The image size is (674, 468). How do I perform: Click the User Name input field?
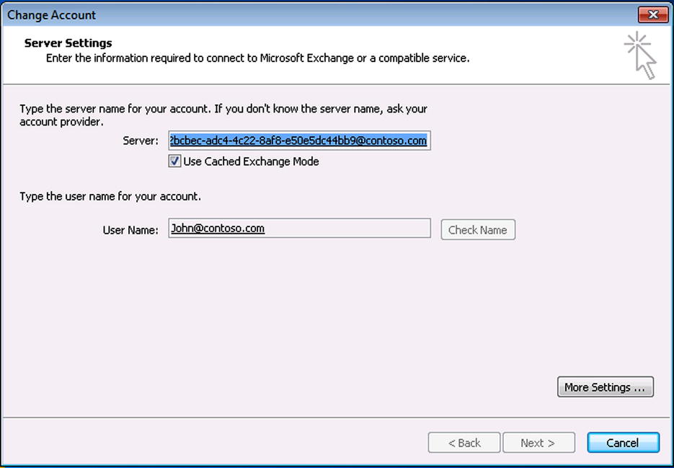[300, 228]
